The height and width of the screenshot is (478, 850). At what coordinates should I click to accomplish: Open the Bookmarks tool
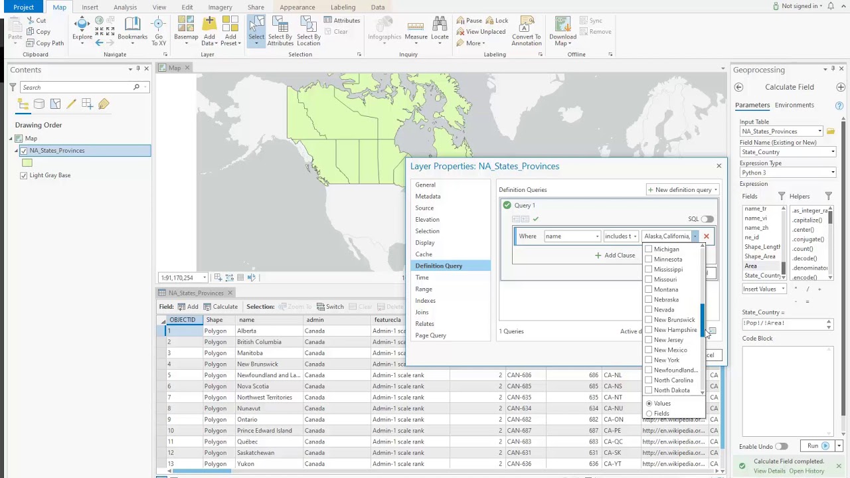point(132,29)
